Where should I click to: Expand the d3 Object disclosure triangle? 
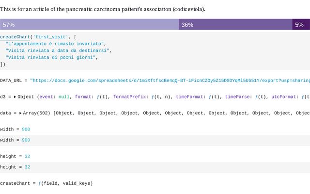[x=15, y=97]
